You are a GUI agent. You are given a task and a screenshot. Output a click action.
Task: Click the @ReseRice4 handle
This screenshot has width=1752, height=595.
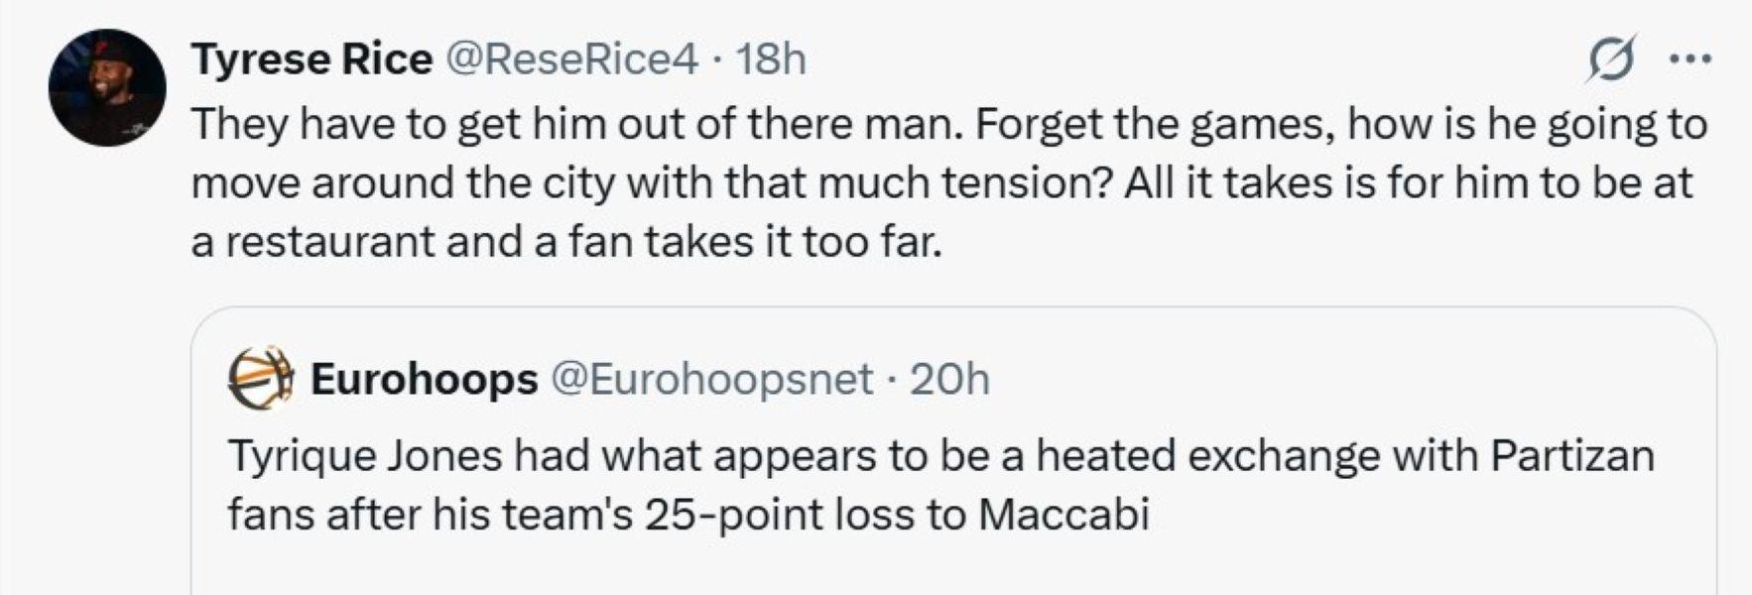click(x=572, y=59)
